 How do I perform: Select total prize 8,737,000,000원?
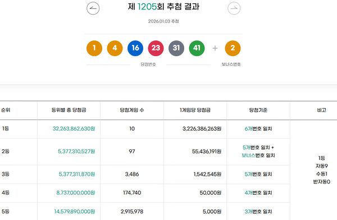[76, 192]
